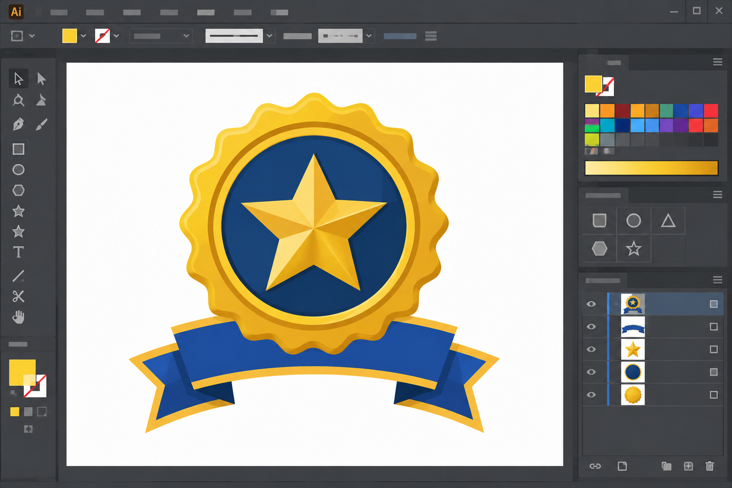Click the plus add-layer icon
732x488 pixels.
688,466
